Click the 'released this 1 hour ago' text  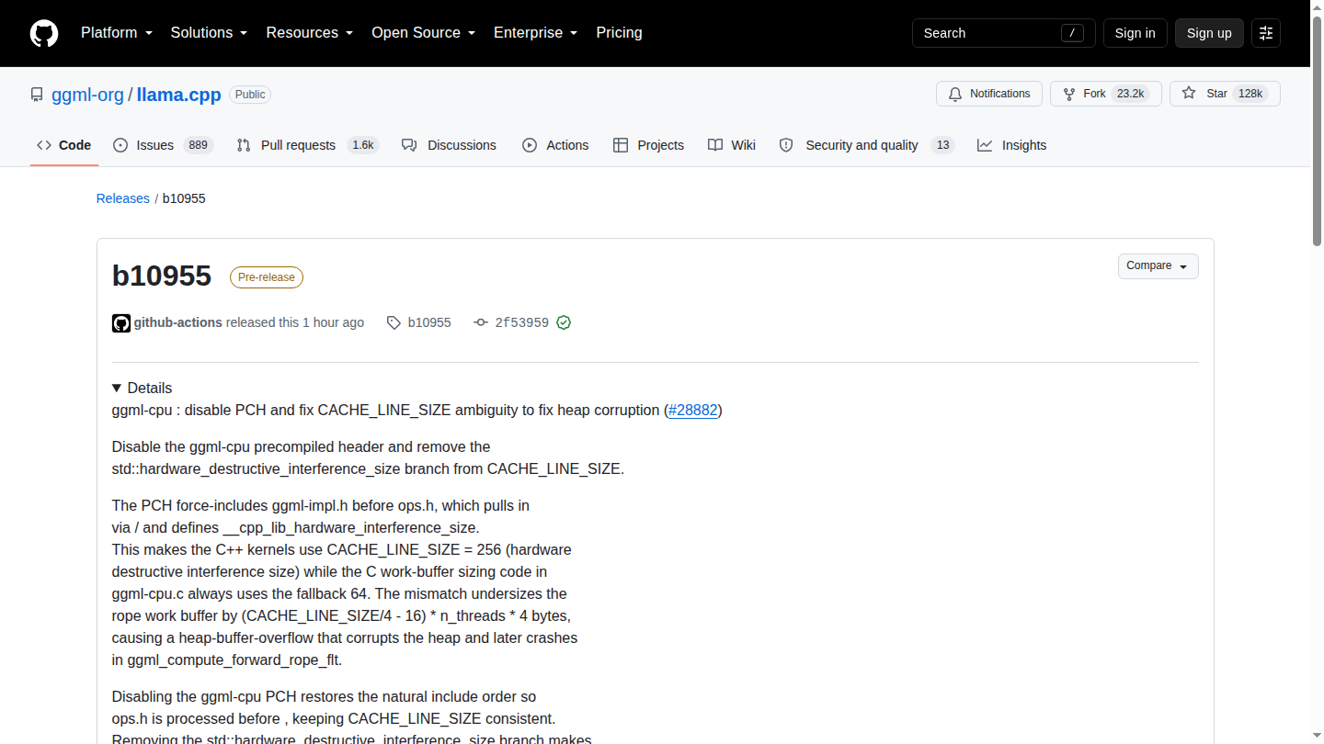pyautogui.click(x=295, y=322)
